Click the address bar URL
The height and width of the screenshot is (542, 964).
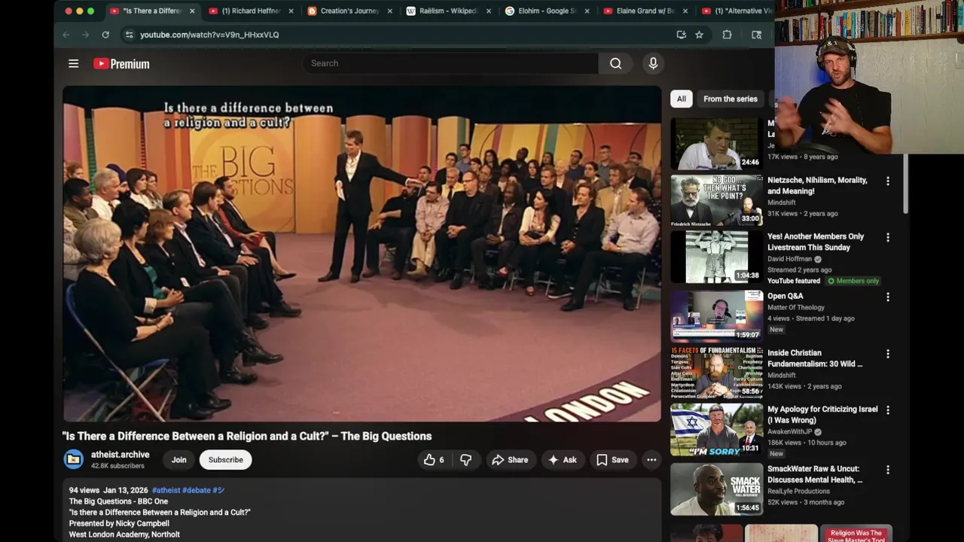pyautogui.click(x=209, y=35)
